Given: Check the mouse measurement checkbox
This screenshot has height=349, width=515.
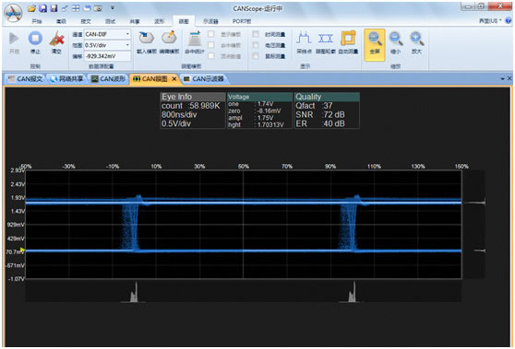Looking at the screenshot, I should (x=256, y=56).
